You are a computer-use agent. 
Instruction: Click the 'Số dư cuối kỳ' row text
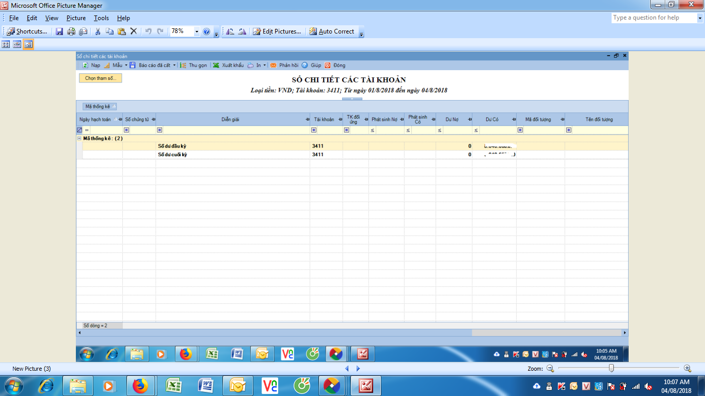(172, 155)
